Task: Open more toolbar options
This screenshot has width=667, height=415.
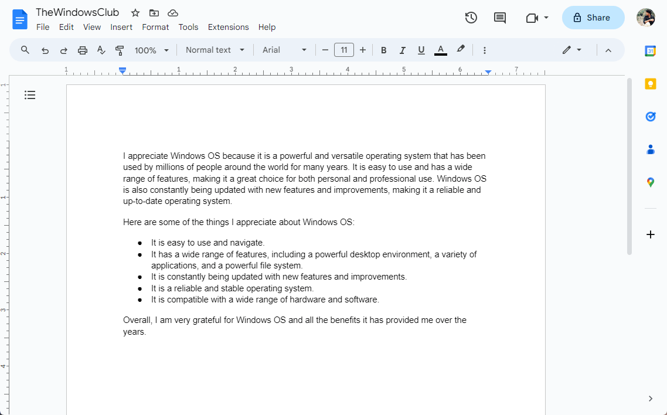Action: pyautogui.click(x=485, y=50)
